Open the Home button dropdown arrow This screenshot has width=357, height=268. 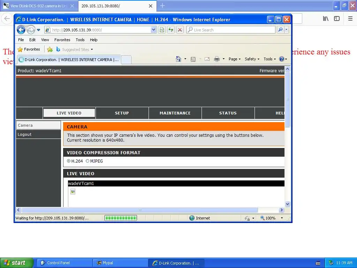pos(185,59)
